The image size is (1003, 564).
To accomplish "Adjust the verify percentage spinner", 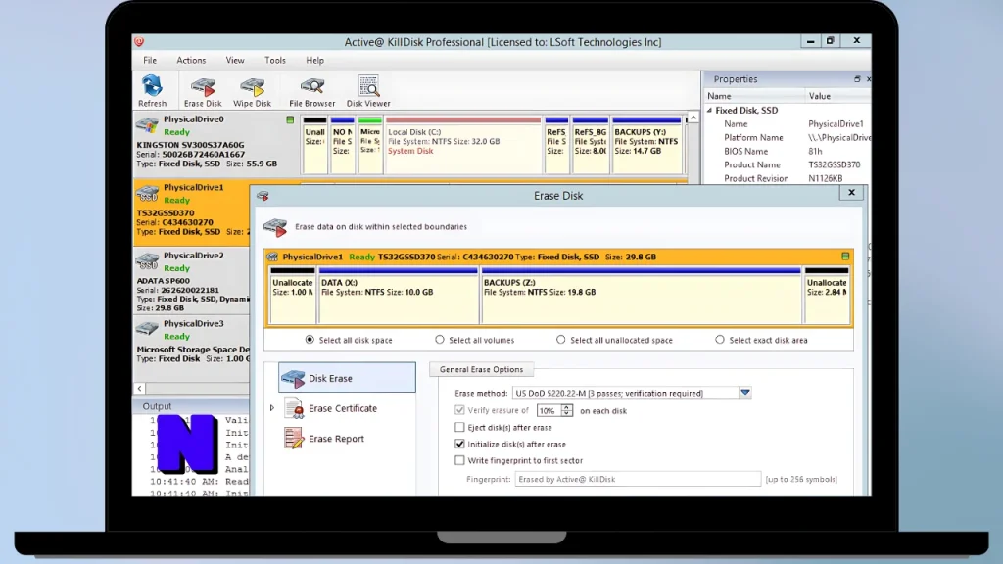I will pyautogui.click(x=567, y=410).
